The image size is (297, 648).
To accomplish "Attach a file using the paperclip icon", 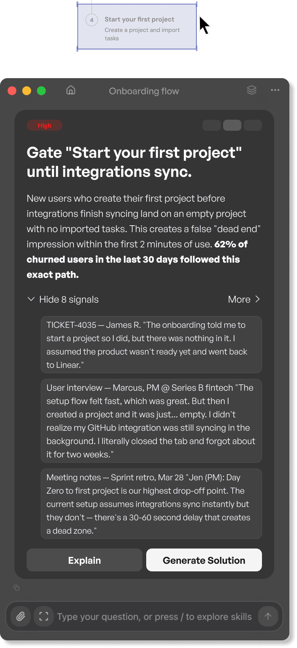I will (x=20, y=616).
